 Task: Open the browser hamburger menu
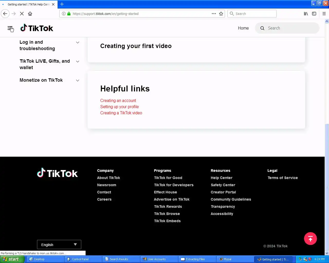coord(324,14)
